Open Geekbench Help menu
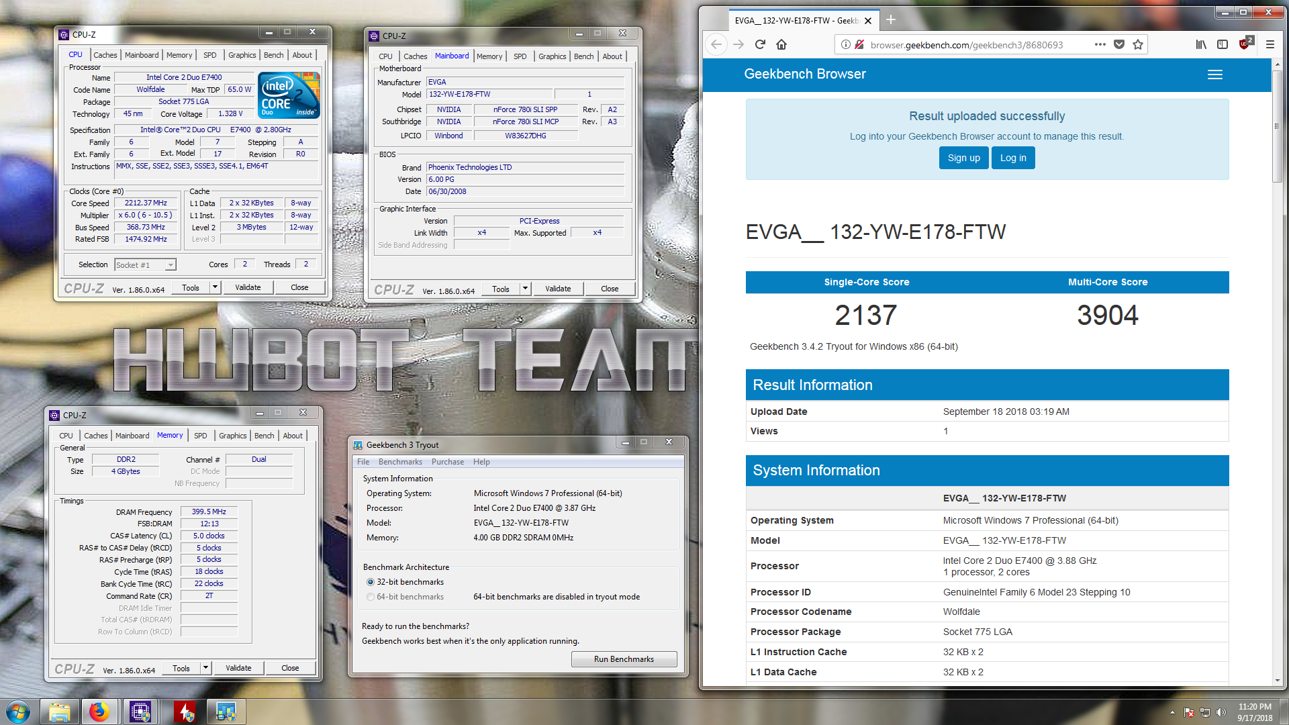Image resolution: width=1289 pixels, height=725 pixels. 481,462
